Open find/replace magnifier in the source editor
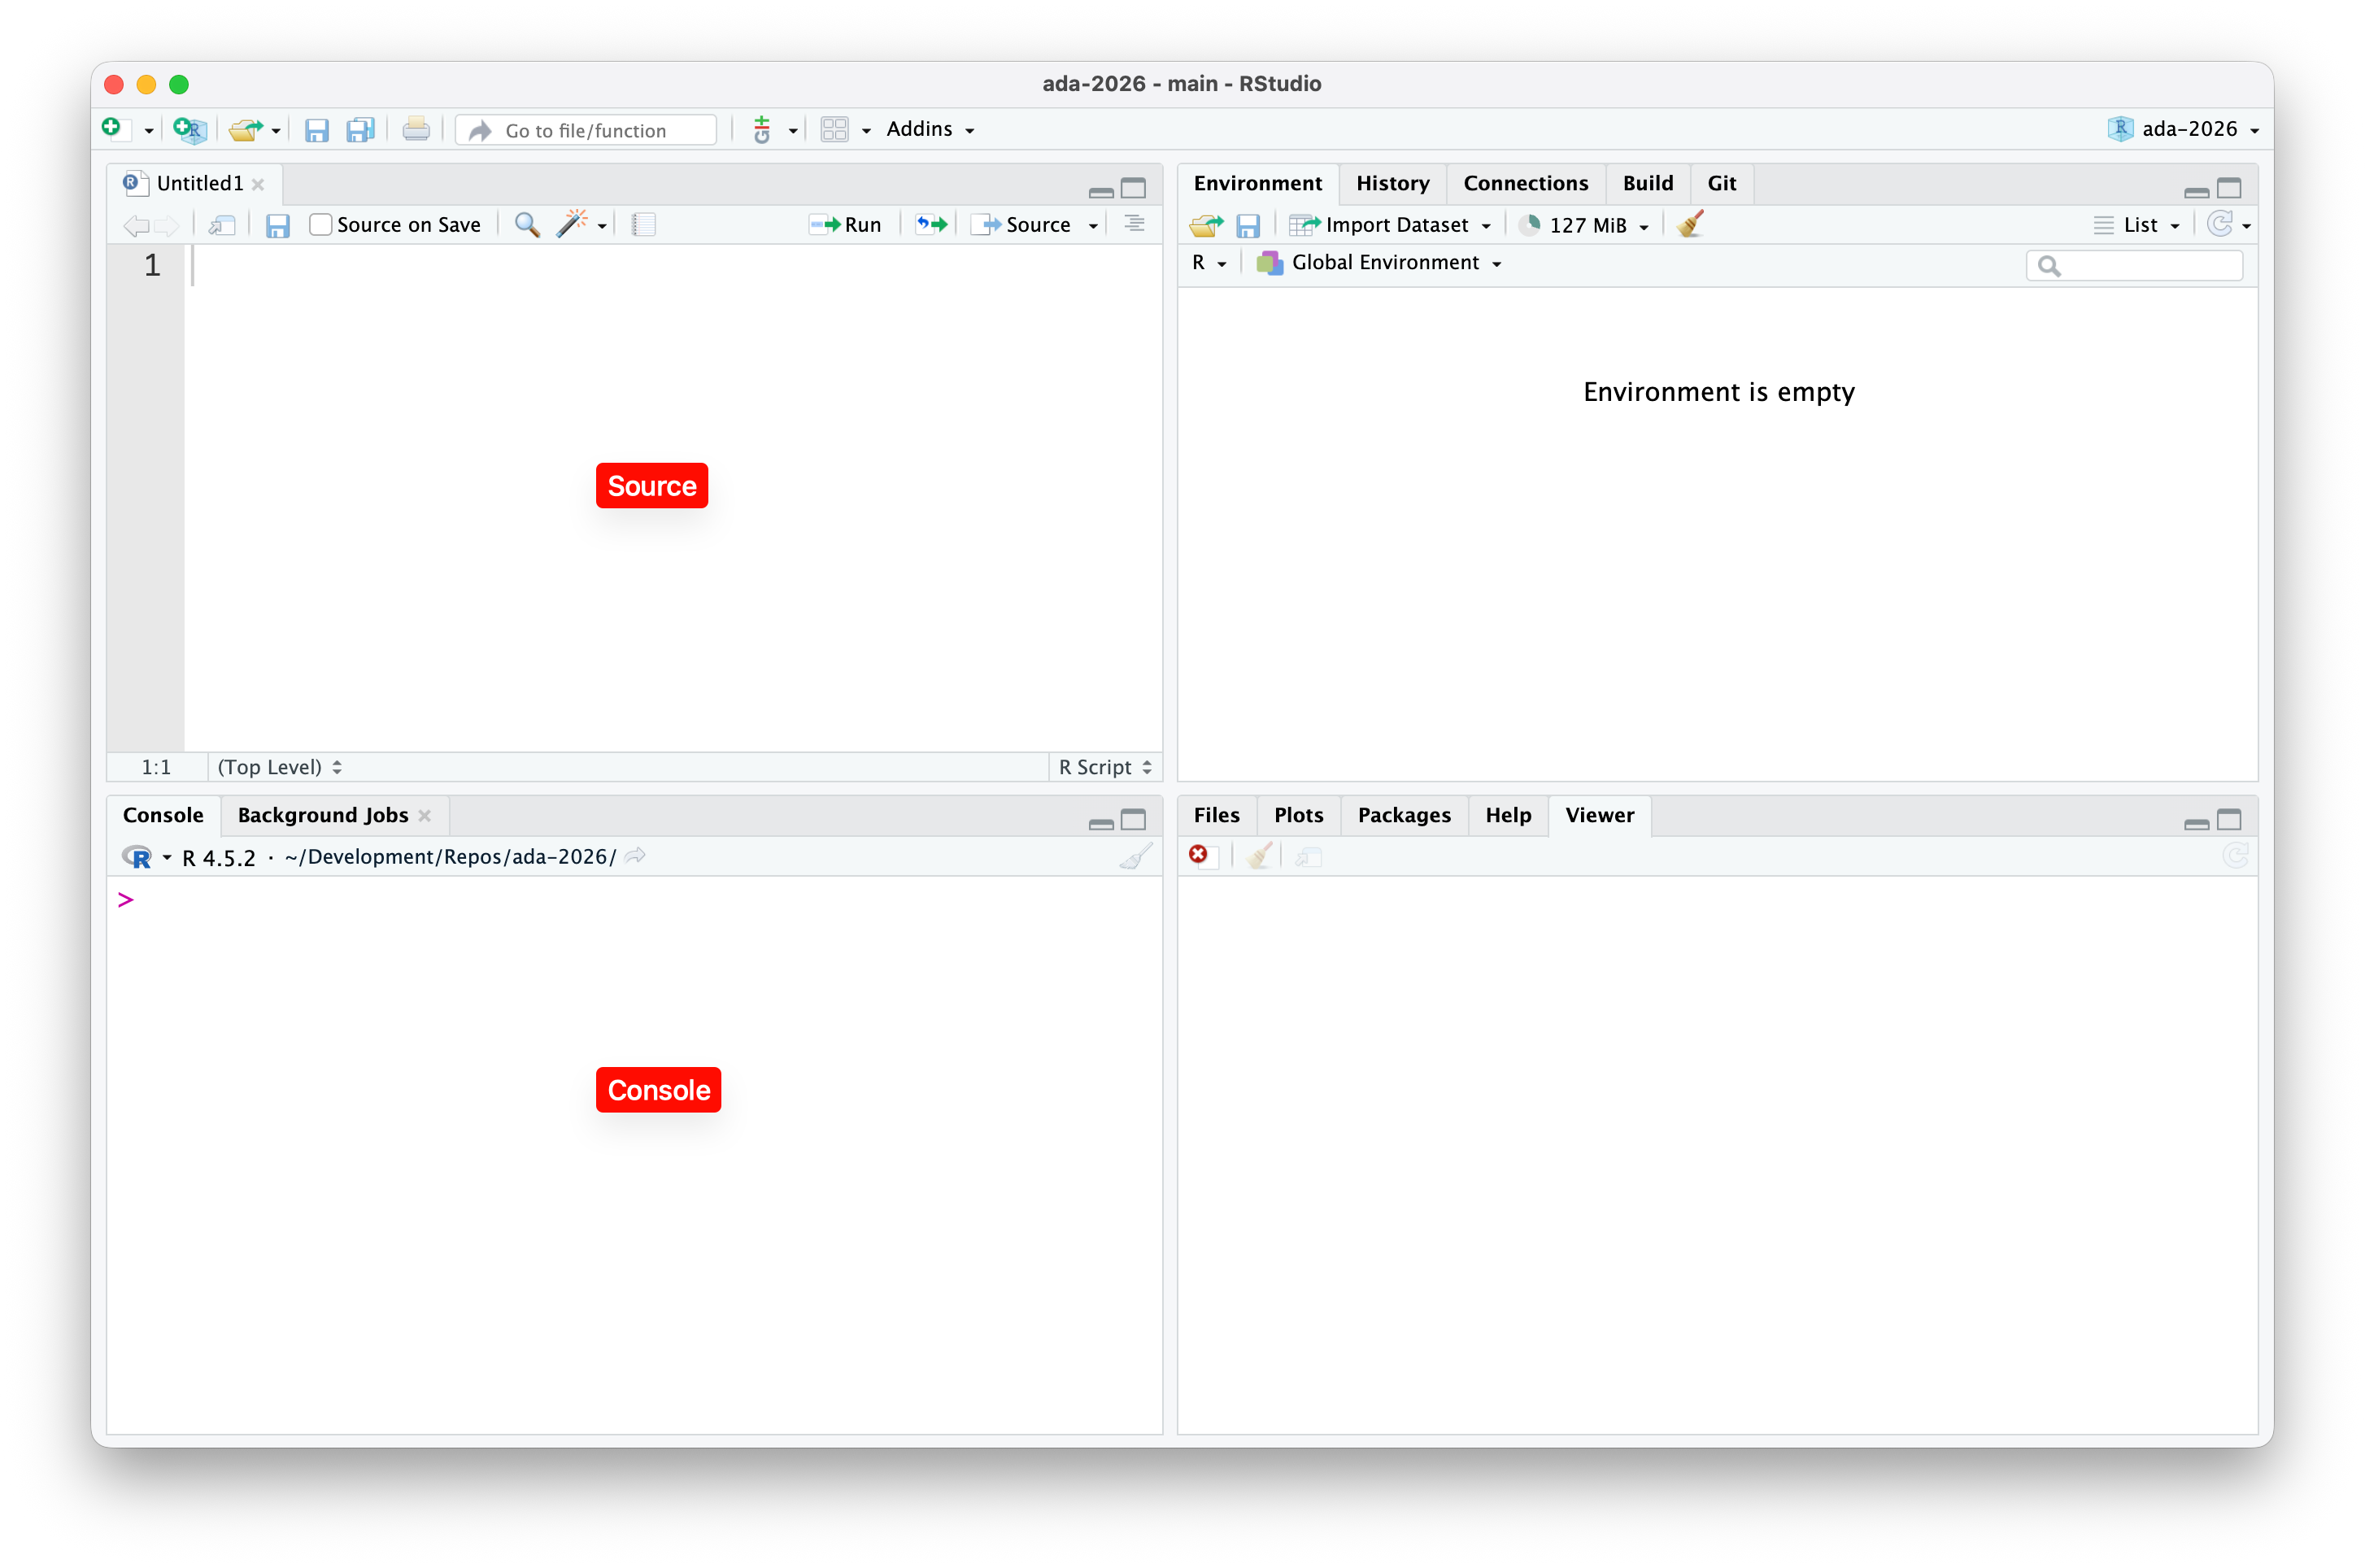This screenshot has width=2365, height=1568. point(527,225)
